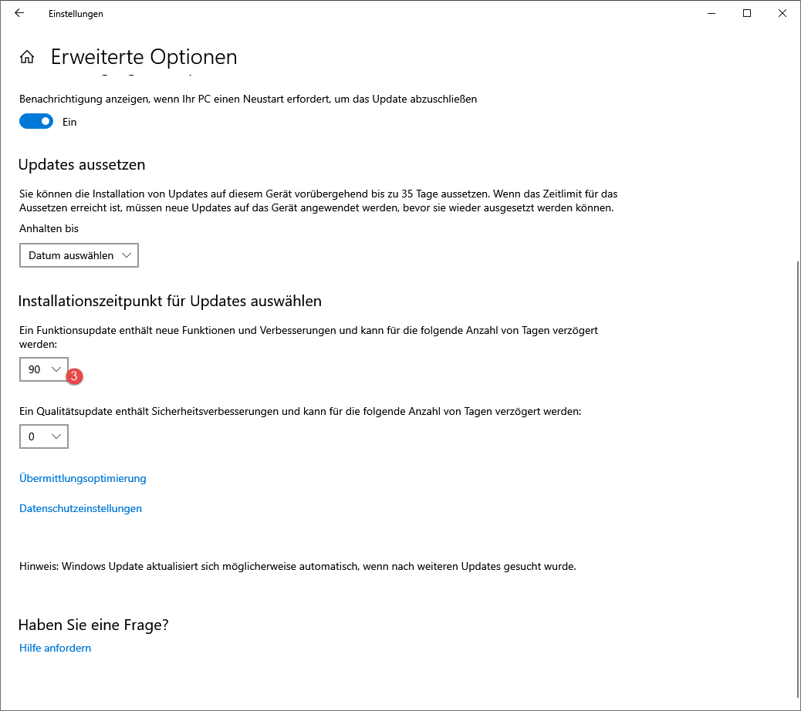Image resolution: width=801 pixels, height=711 pixels.
Task: Click the Anhalten bis label
Action: (x=49, y=228)
